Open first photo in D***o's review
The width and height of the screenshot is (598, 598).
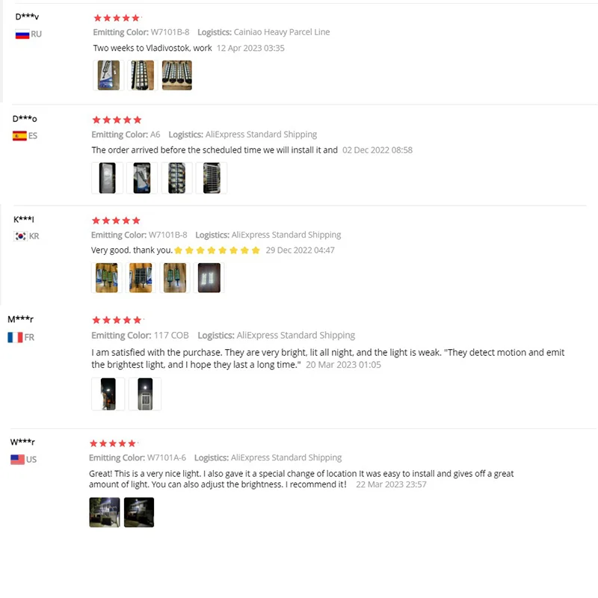(x=108, y=178)
